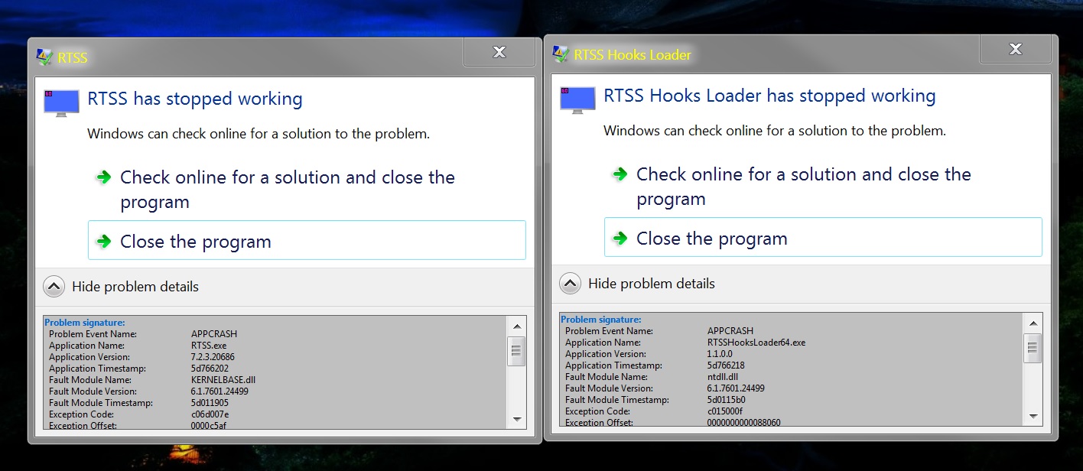Click 'Problem signature:' label in RTSS dialog
The image size is (1083, 471).
(84, 323)
